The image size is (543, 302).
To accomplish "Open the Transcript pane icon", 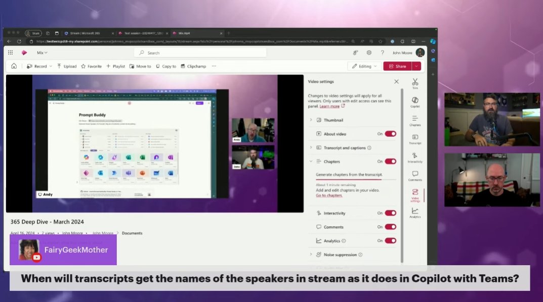I will pos(415,139).
